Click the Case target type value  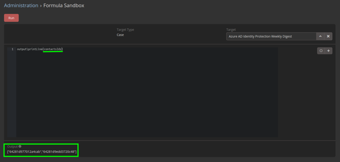coord(120,35)
